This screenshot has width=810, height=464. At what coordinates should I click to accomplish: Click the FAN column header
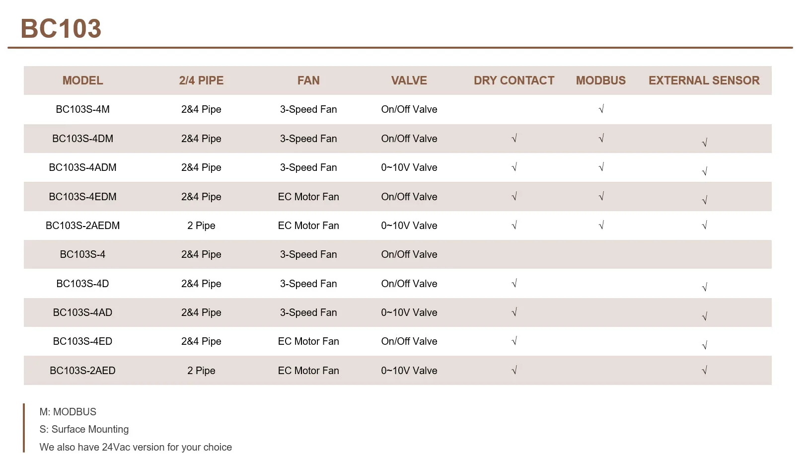click(x=308, y=80)
